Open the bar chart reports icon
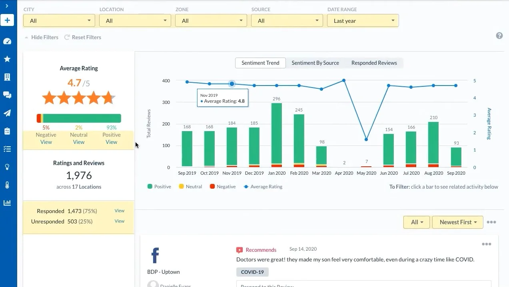Viewport: 509px width, 287px height. (7, 203)
